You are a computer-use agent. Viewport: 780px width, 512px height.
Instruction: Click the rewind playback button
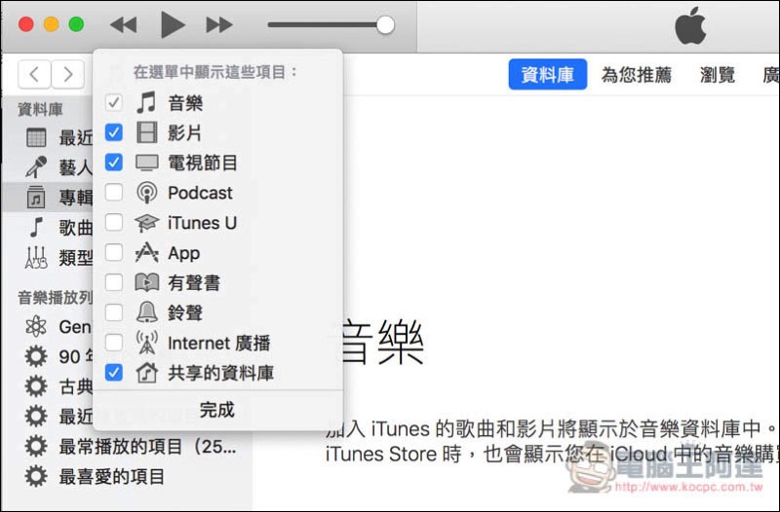pos(124,24)
